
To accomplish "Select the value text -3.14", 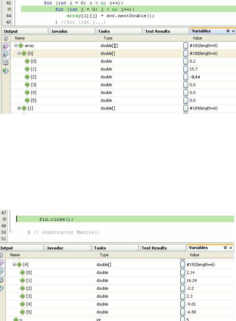I will (x=195, y=77).
